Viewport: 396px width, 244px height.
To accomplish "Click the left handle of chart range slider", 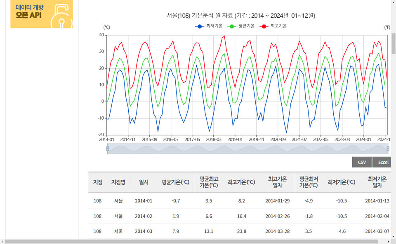I will [107, 149].
